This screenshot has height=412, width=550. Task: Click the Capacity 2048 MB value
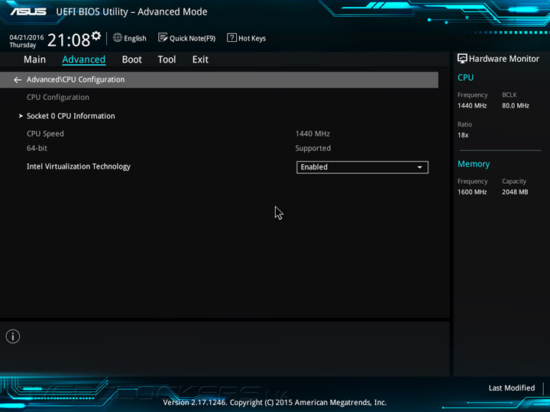tap(515, 192)
